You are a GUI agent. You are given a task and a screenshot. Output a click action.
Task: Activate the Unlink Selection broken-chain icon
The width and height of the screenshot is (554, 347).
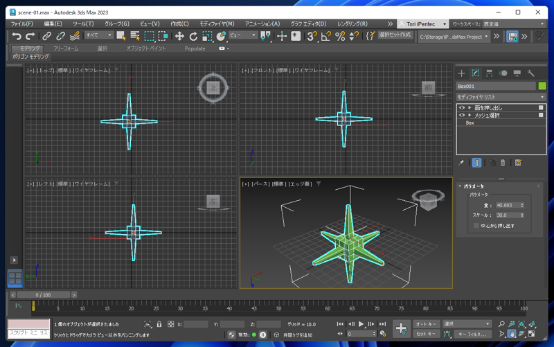[x=60, y=36]
